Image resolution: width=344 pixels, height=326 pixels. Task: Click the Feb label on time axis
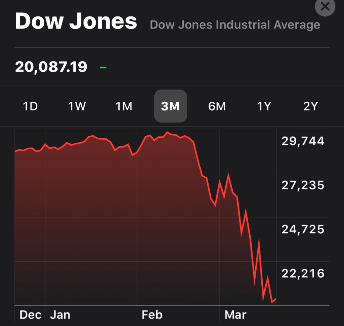click(x=152, y=315)
